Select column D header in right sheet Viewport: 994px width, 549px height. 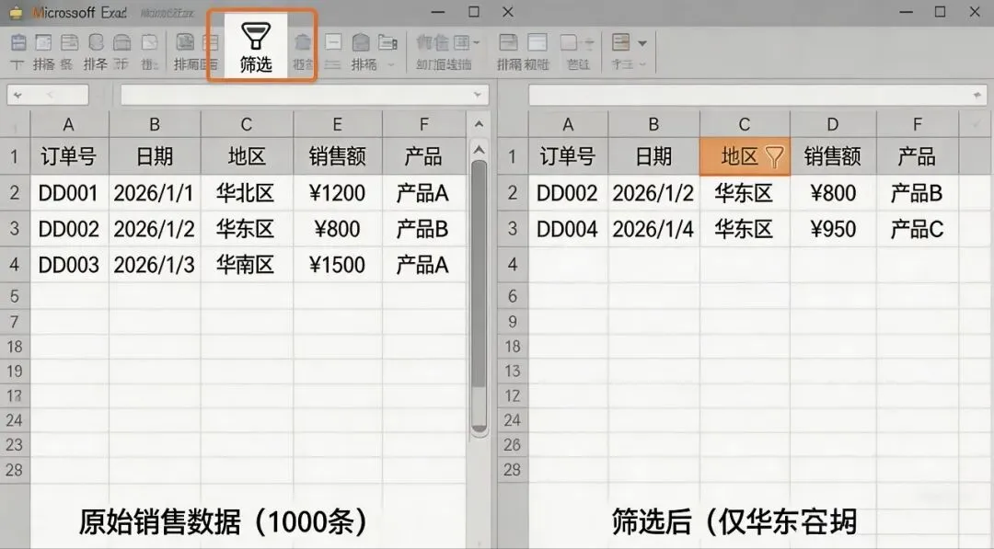833,125
